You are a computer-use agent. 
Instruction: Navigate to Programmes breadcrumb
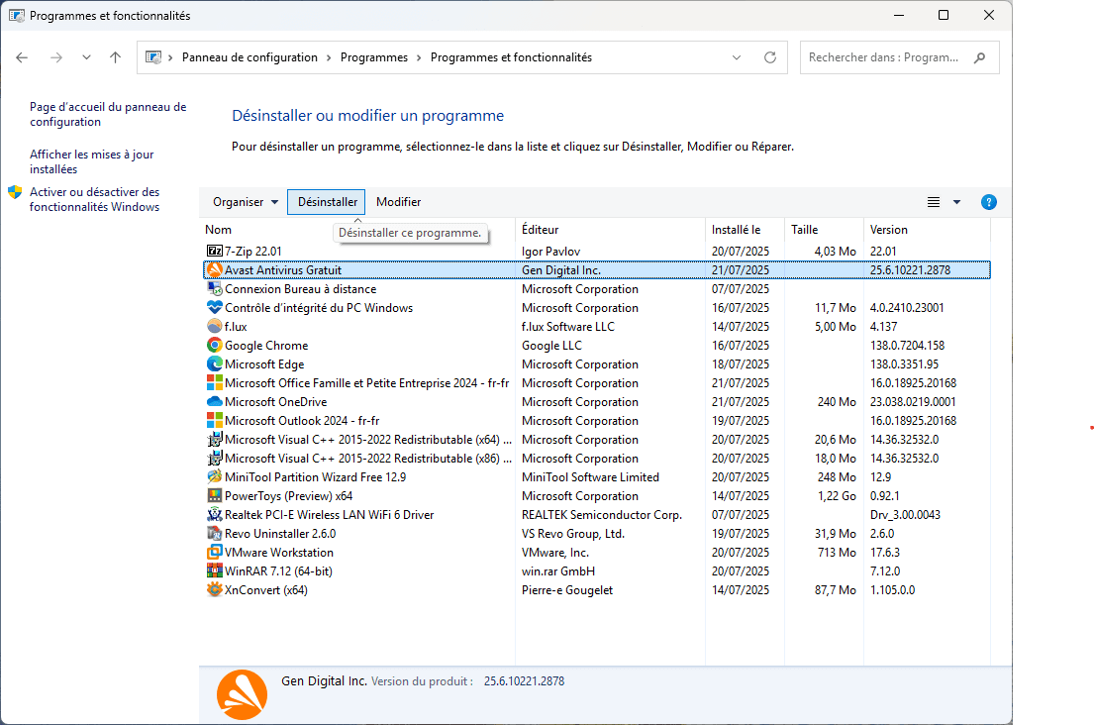click(373, 57)
